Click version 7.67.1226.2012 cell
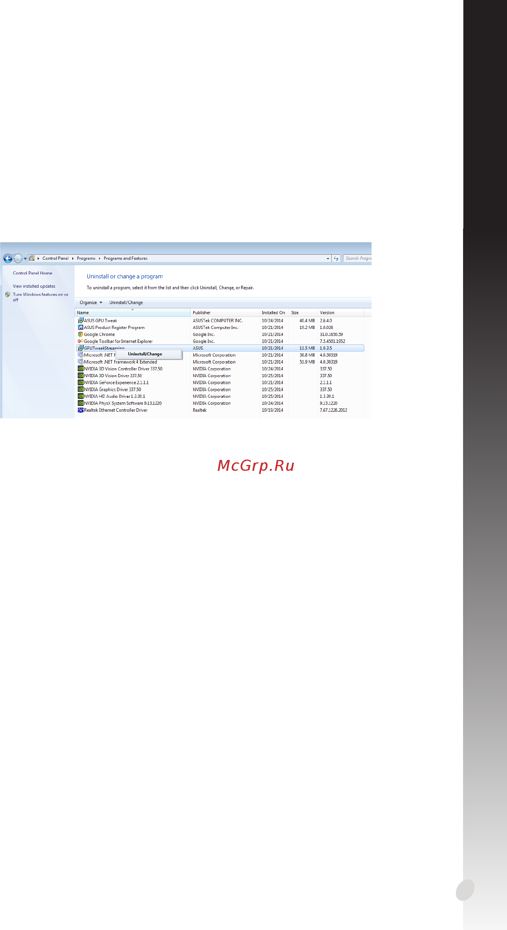 coord(333,410)
